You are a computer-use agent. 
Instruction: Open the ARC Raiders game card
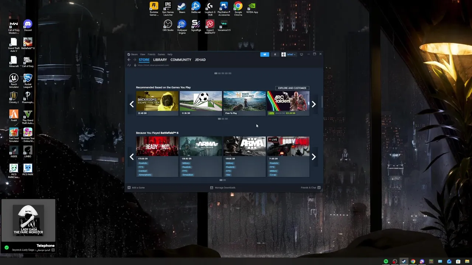288,103
